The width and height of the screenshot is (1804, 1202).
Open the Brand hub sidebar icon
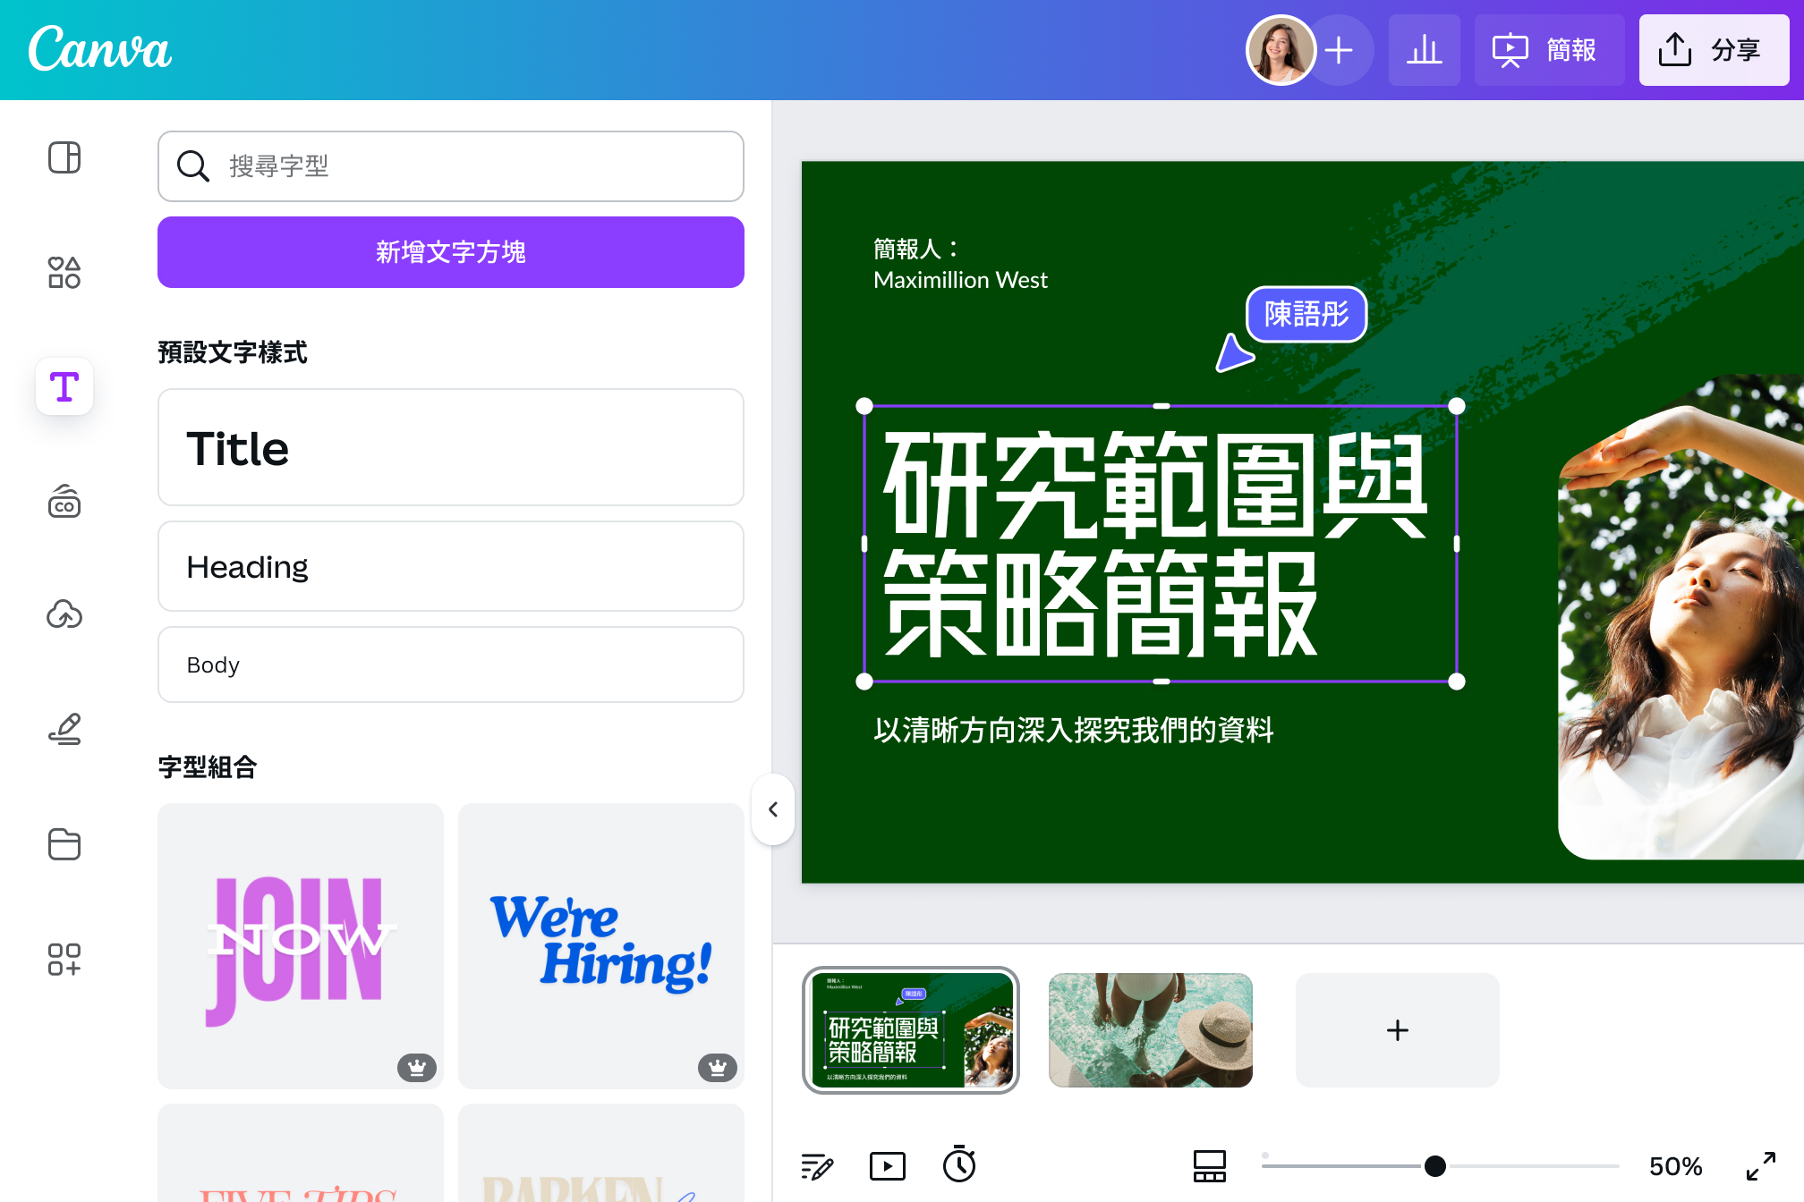[64, 501]
